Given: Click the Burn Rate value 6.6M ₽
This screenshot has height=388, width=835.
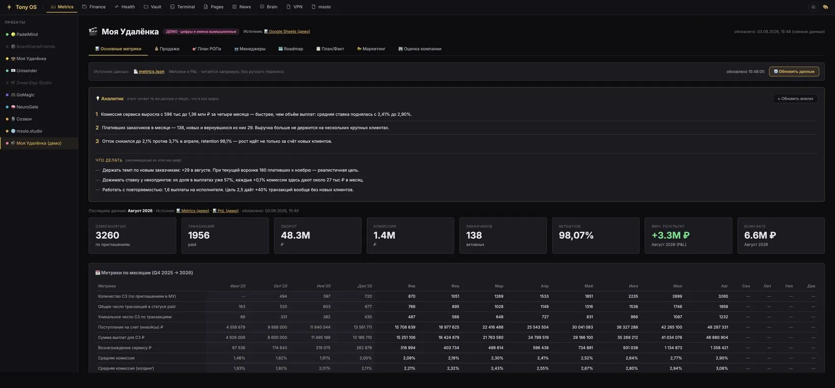Looking at the screenshot, I should pos(760,235).
